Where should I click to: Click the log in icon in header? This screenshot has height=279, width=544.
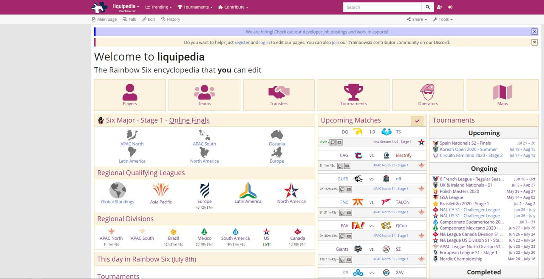click(x=450, y=7)
